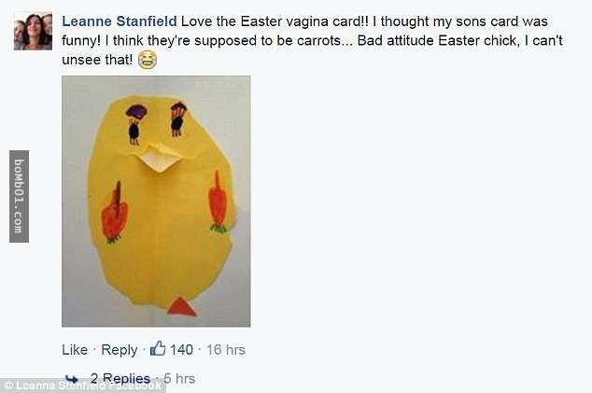Click Leanne Stanfield's profile picture
This screenshot has height=393, width=592.
(x=33, y=31)
